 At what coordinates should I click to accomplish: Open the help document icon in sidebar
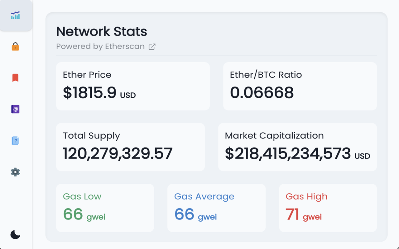pos(15,140)
